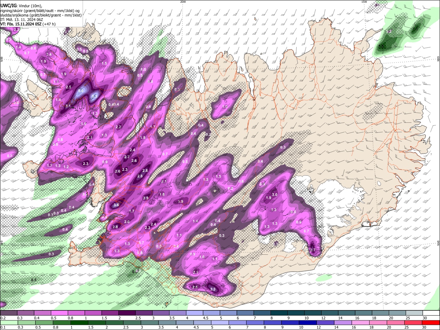
Task: Click the bright red rain swatch after 30
Action: 430,322
